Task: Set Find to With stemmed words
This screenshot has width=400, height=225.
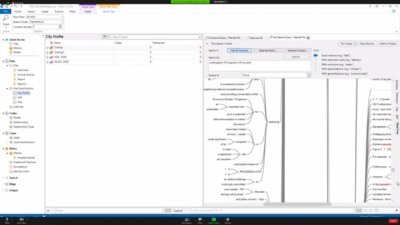Action: tap(341, 60)
